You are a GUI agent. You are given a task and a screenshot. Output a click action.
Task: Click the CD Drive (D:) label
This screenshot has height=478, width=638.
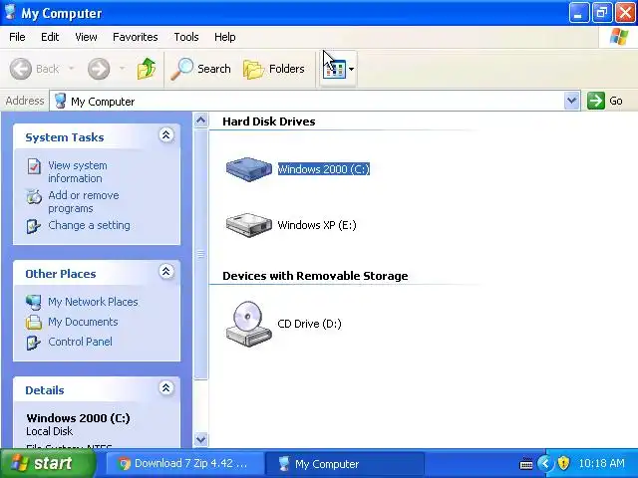(309, 324)
